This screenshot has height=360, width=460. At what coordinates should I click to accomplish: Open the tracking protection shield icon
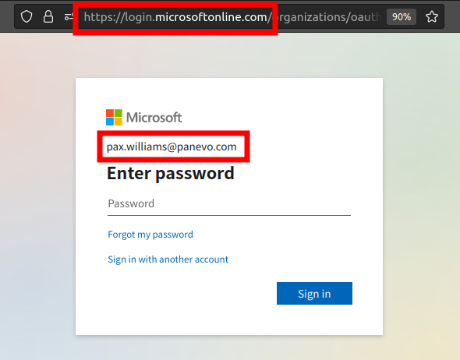(27, 16)
